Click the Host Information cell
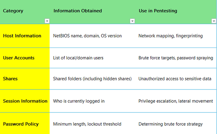 click(x=25, y=36)
